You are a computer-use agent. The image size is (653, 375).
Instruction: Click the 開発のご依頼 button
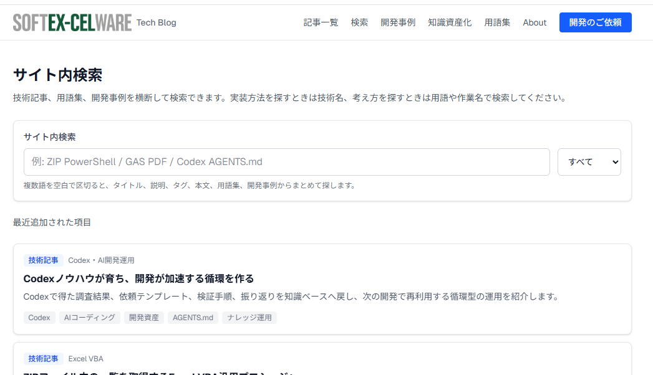tap(595, 22)
